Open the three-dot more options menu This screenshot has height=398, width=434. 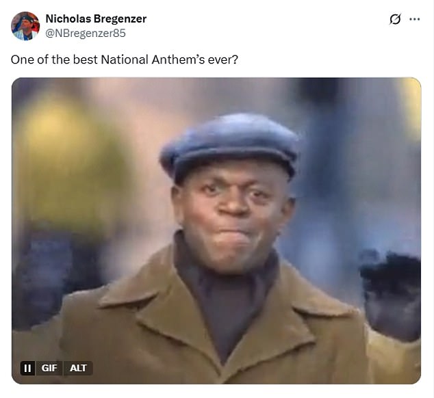point(414,19)
